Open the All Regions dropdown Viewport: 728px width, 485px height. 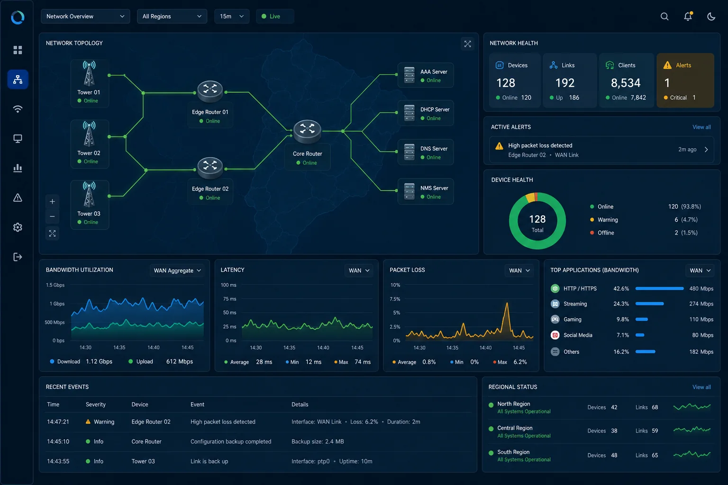tap(172, 16)
